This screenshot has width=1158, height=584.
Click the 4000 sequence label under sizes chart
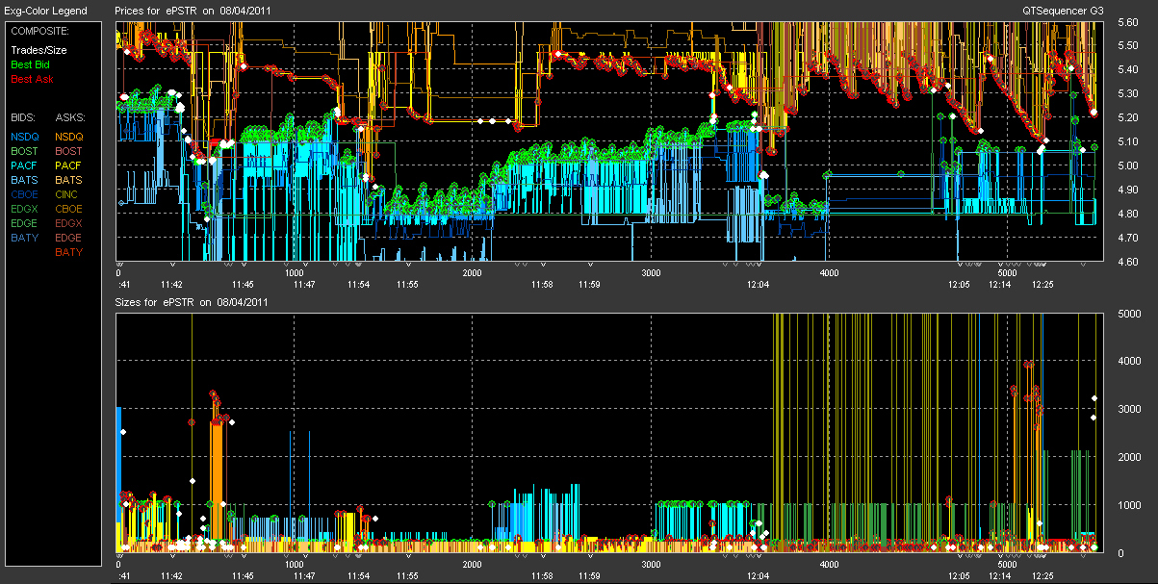coord(829,564)
